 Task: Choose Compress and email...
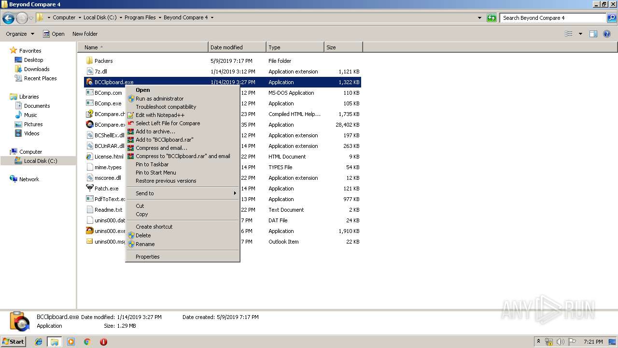click(183, 148)
